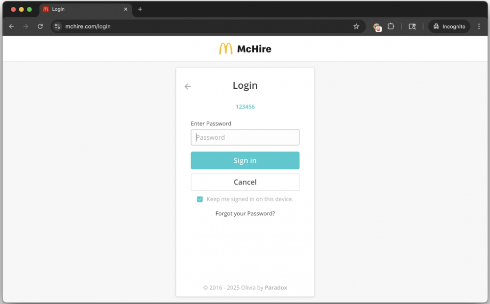Open site information icon in address bar

57,26
